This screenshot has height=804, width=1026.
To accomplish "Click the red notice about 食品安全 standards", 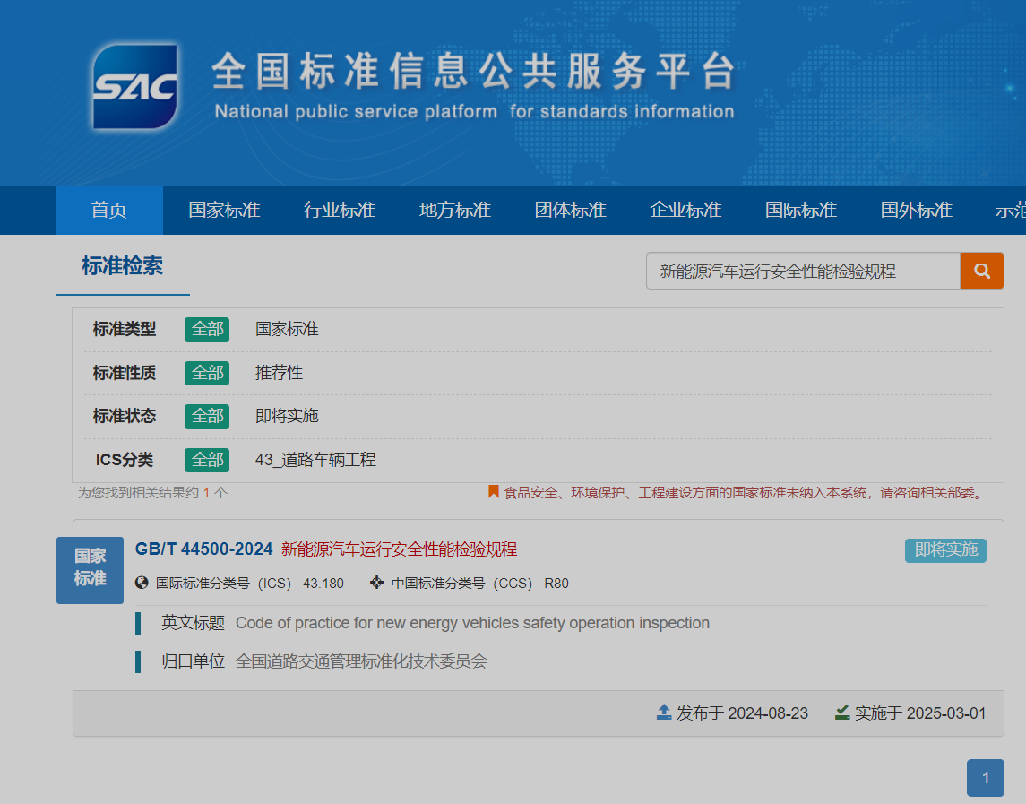I will tap(744, 492).
